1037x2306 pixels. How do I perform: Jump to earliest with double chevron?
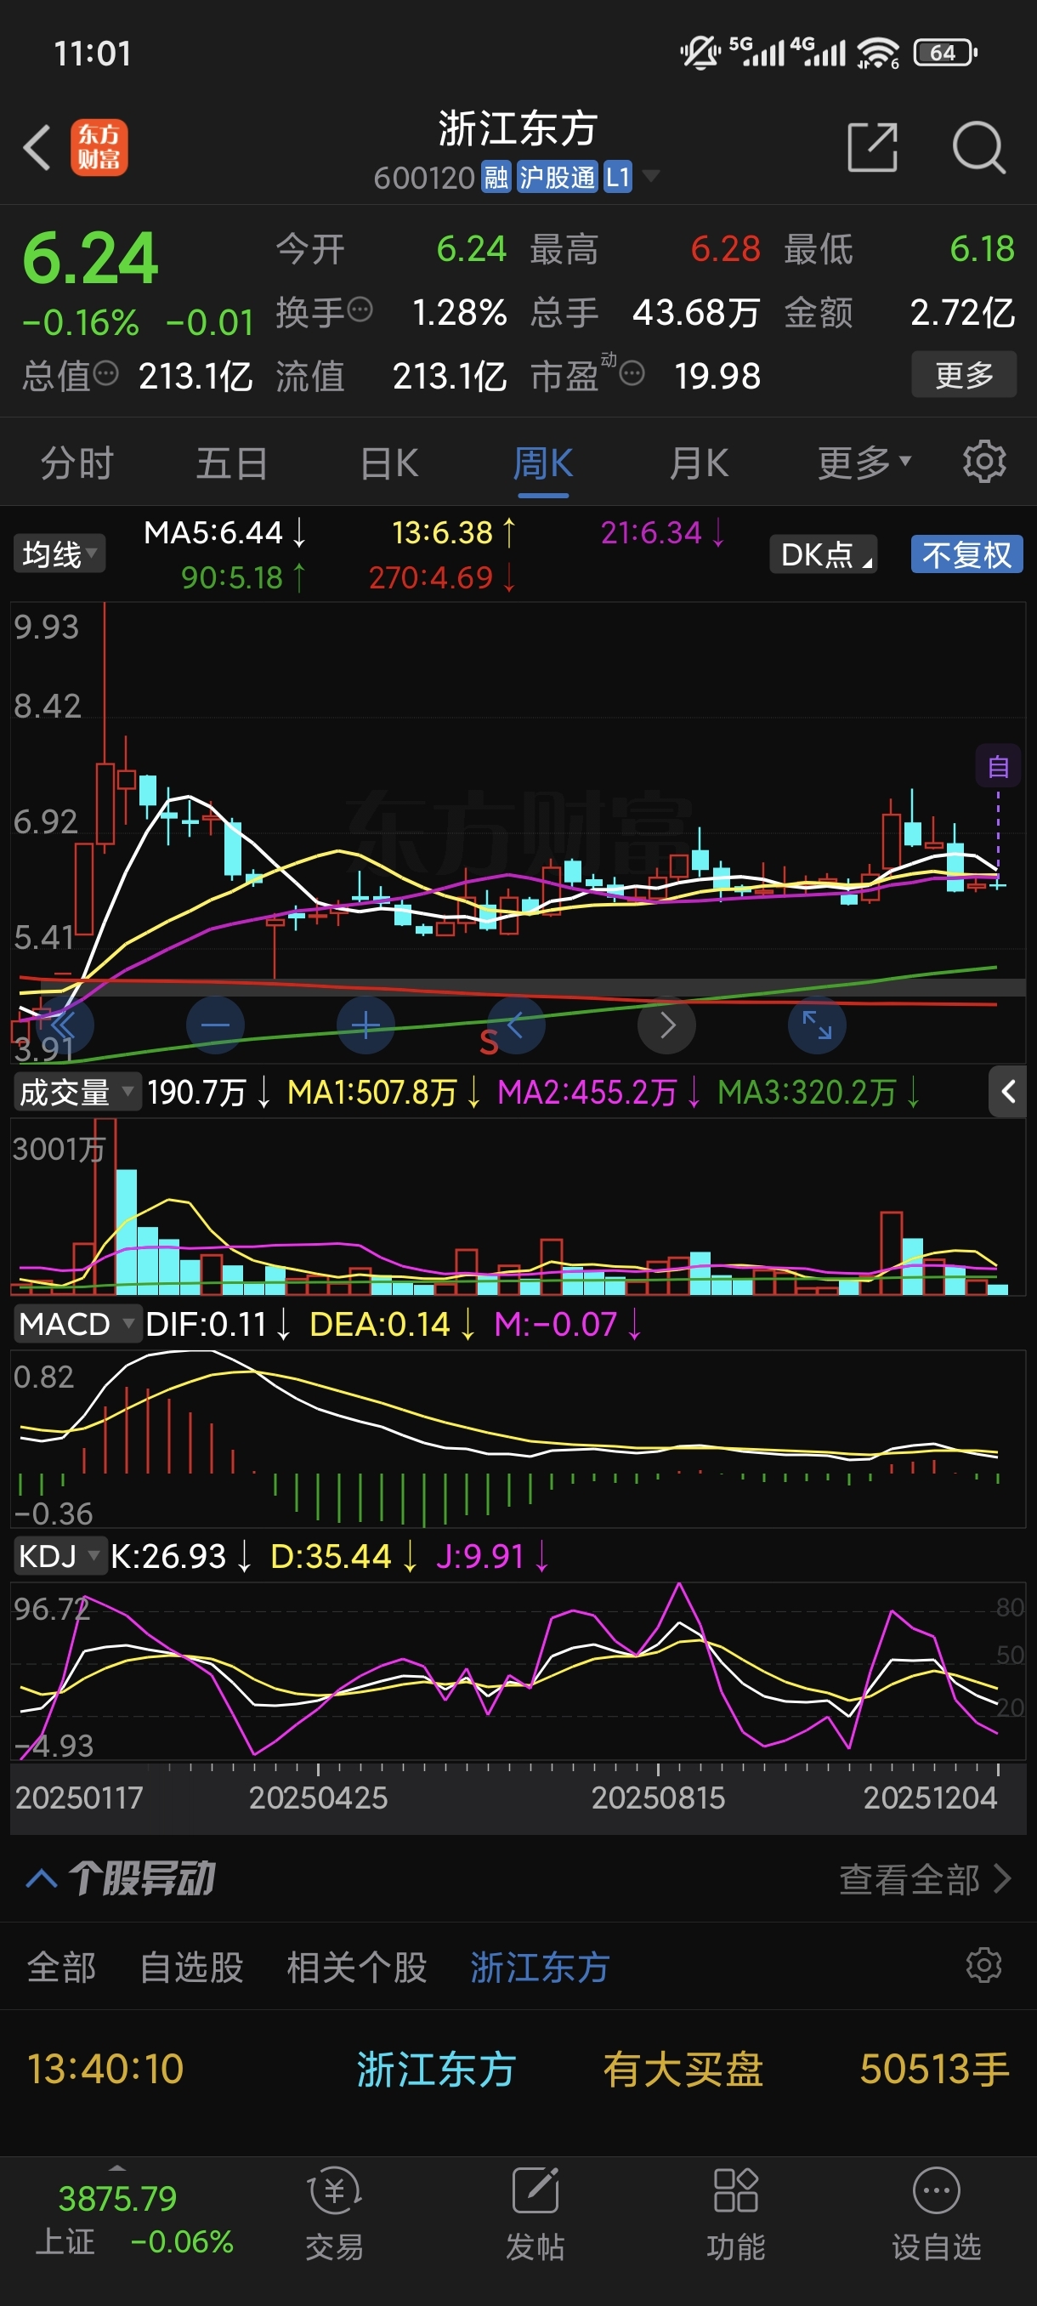65,1025
